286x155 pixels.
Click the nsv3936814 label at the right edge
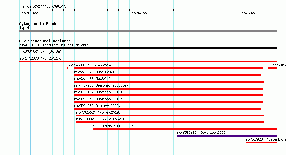coord(276,65)
